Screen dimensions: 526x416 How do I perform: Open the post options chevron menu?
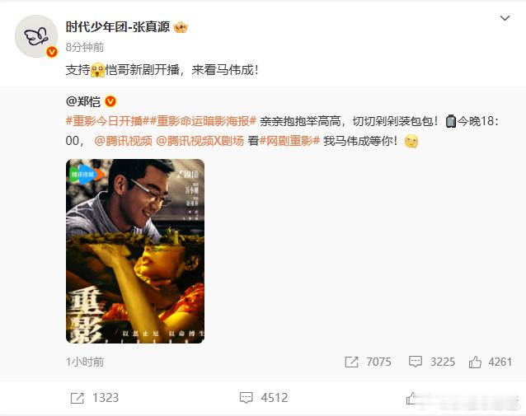[505, 18]
